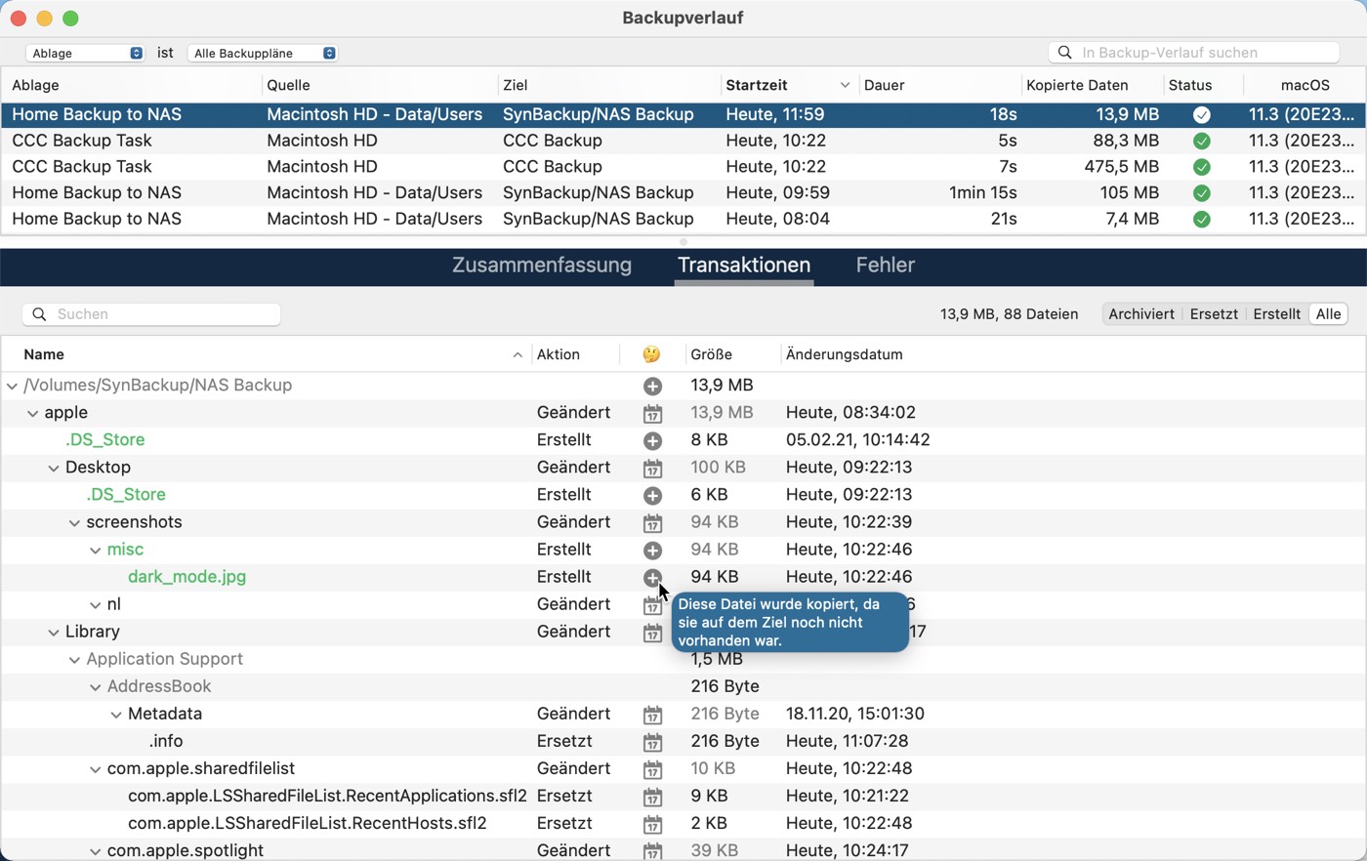Click the magnifier icon in the Suchen field
The height and width of the screenshot is (861, 1367).
click(x=39, y=314)
